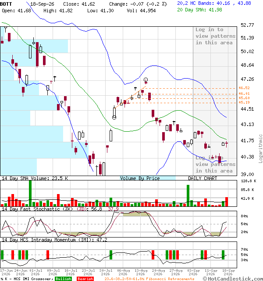Click the green Bullish legend box
This screenshot has width=263, height=281.
(x=64, y=279)
